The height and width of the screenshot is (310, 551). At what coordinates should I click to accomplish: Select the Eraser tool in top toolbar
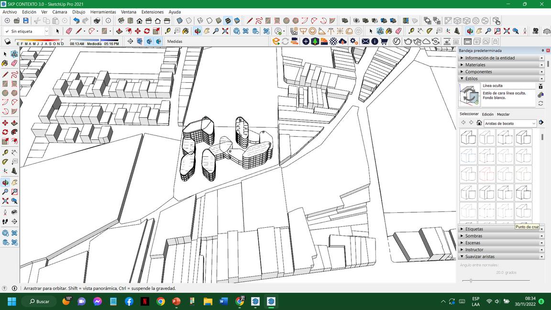(x=68, y=31)
